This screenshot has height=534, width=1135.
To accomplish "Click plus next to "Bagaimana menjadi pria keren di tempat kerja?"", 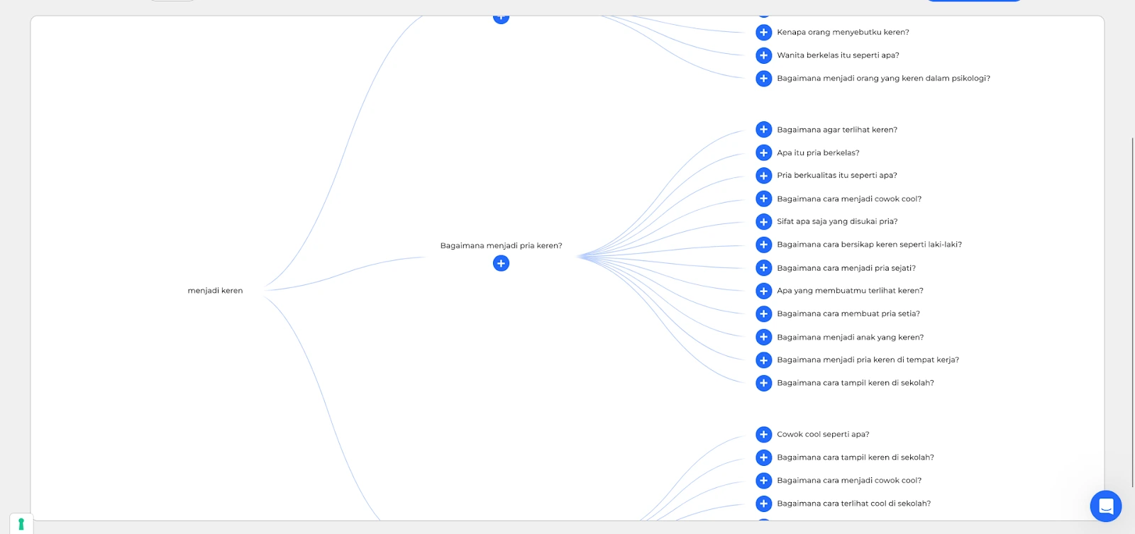I will pos(763,360).
